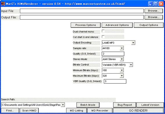Viewport: 165px width, 114px height.
Task: Click the "Search Path:" label
Action: point(8,99)
